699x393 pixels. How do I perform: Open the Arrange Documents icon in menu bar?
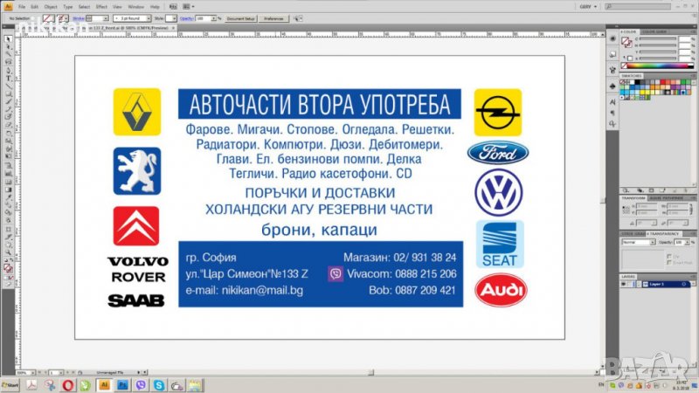(x=189, y=6)
